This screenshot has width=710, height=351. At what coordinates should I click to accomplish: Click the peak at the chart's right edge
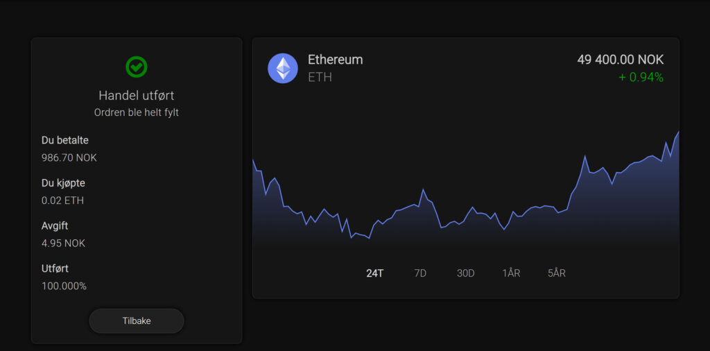[x=677, y=132]
